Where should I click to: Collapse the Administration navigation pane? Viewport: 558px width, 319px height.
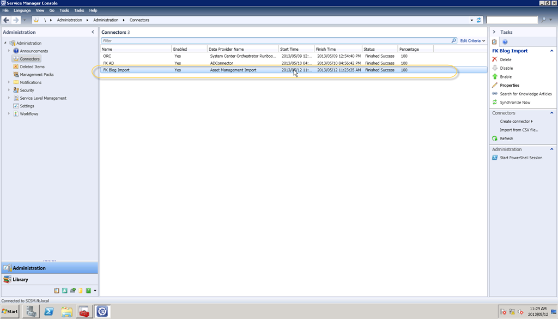click(x=93, y=32)
